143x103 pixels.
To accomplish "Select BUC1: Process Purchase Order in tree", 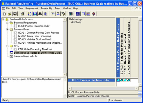I will (x=34, y=26).
